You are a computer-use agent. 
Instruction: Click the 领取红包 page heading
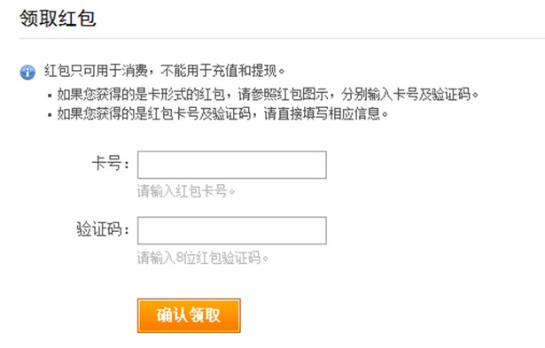[x=58, y=18]
